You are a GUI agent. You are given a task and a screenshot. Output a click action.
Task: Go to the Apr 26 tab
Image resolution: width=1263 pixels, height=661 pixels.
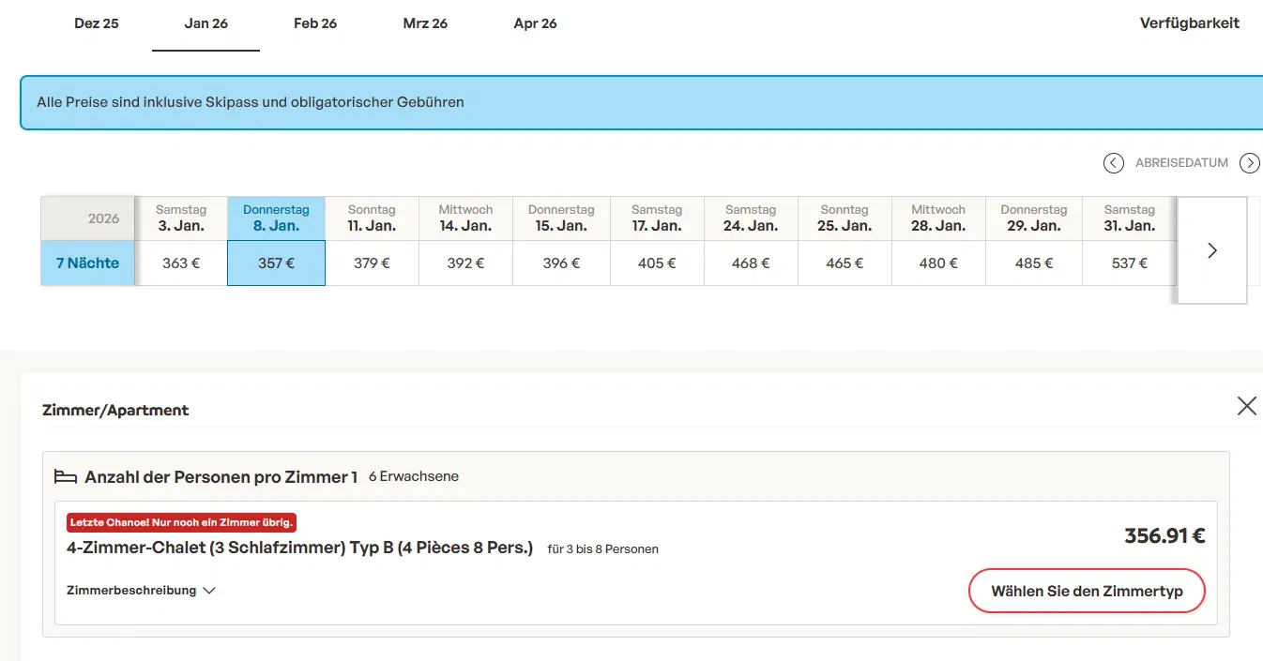click(x=535, y=23)
